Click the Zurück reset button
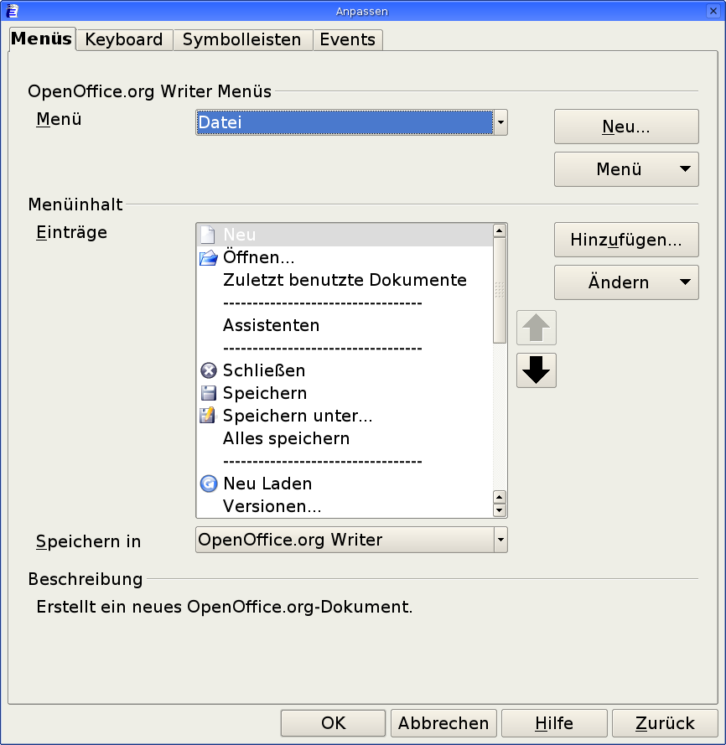The width and height of the screenshot is (726, 745). click(x=665, y=722)
